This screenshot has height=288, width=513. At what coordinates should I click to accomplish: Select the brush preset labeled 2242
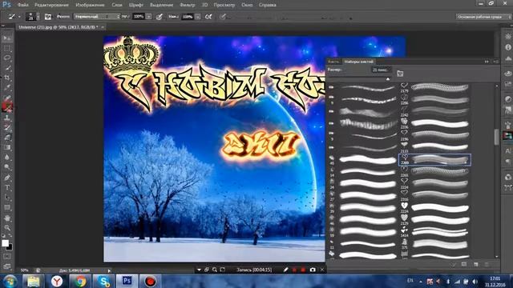435,111
